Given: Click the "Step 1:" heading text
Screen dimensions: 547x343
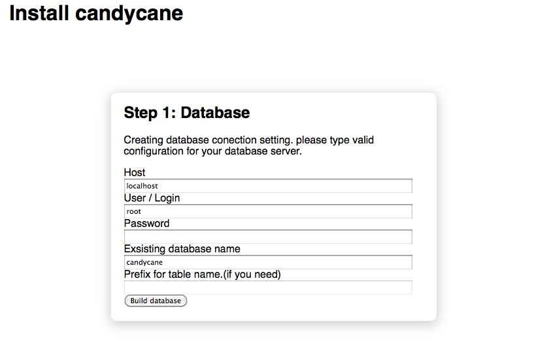Looking at the screenshot, I should pos(150,113).
